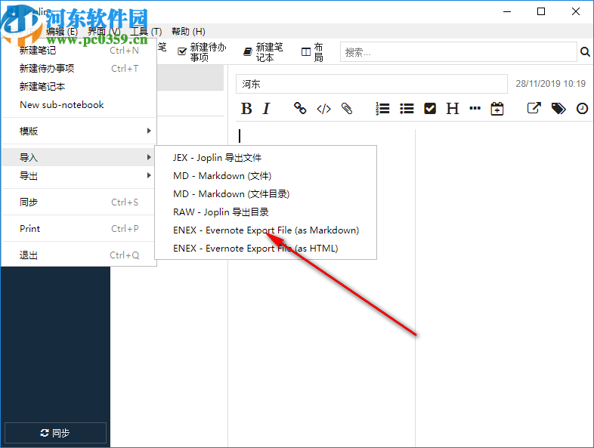
Task: Click the note title field 河东
Action: pyautogui.click(x=372, y=84)
